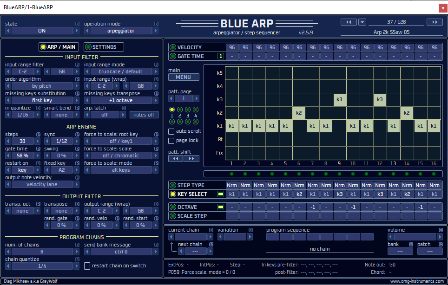Select the ARP / MAIN tab
This screenshot has width=448, height=285.
pyautogui.click(x=58, y=47)
